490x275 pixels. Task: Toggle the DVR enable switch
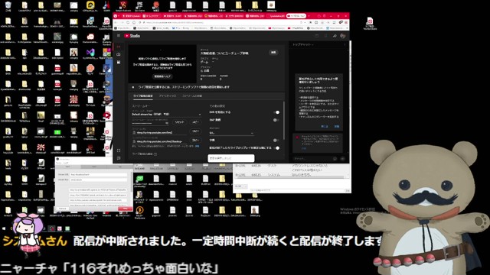[x=276, y=112]
